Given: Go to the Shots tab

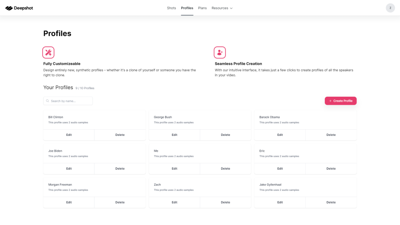Looking at the screenshot, I should (171, 8).
